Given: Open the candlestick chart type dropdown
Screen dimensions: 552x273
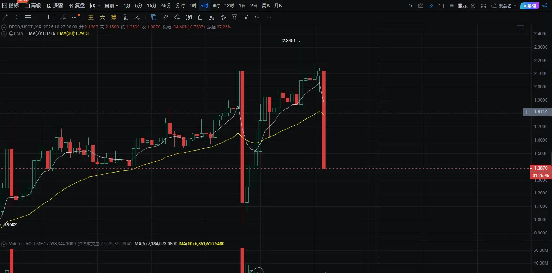Looking at the screenshot, I should point(95,5).
